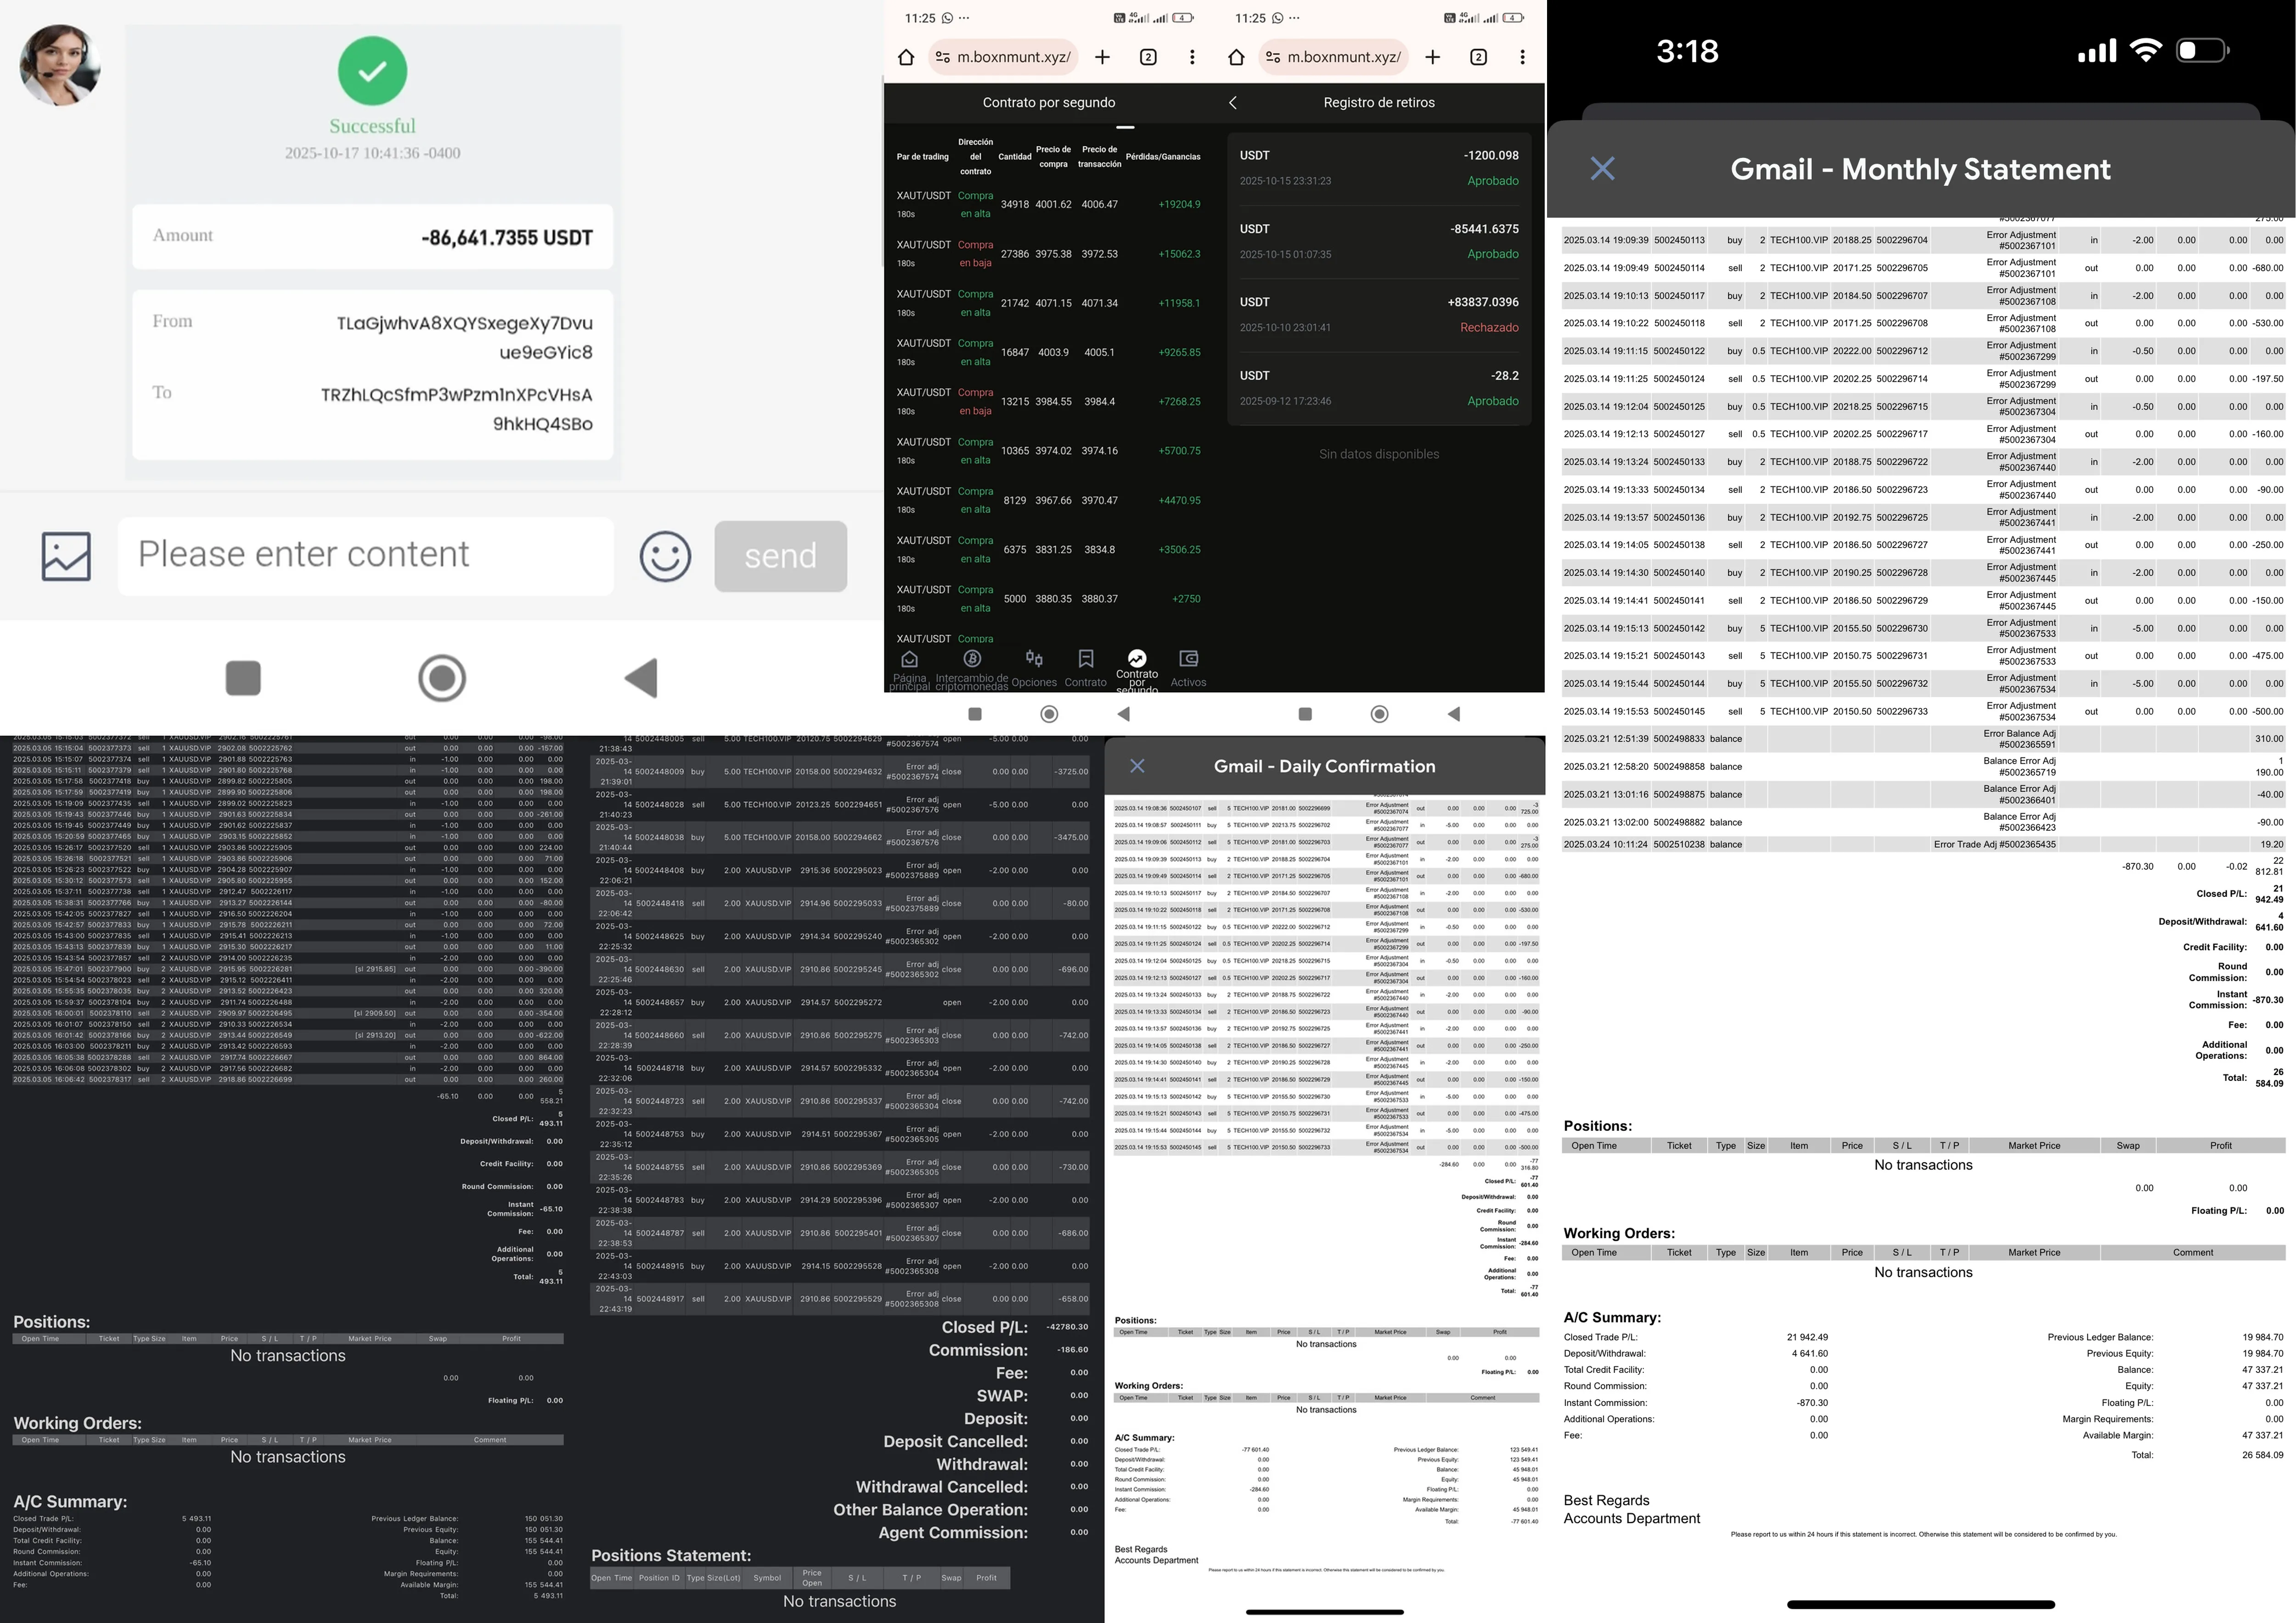Tap Android home circle below Contrato por segundo

click(x=1049, y=714)
